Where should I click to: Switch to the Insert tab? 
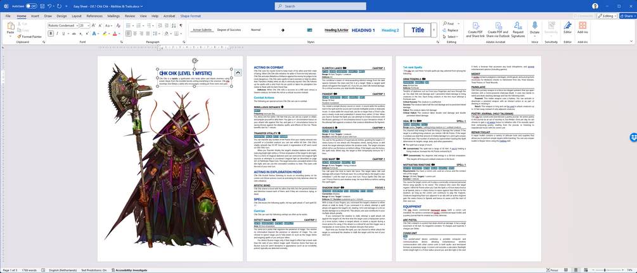click(x=35, y=16)
